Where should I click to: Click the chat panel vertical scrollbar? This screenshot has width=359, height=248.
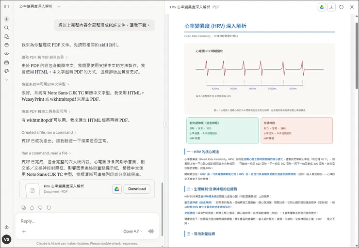163,209
